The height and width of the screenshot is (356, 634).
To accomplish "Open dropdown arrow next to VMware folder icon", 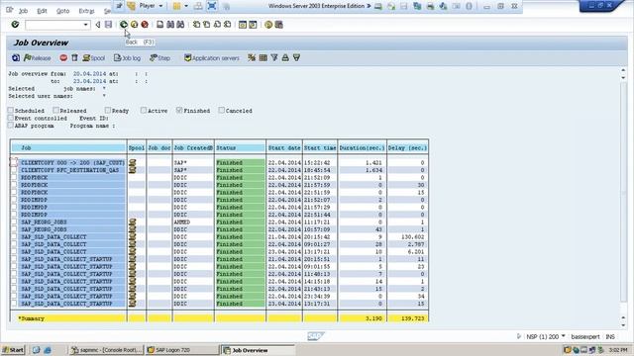I will click(x=186, y=6).
